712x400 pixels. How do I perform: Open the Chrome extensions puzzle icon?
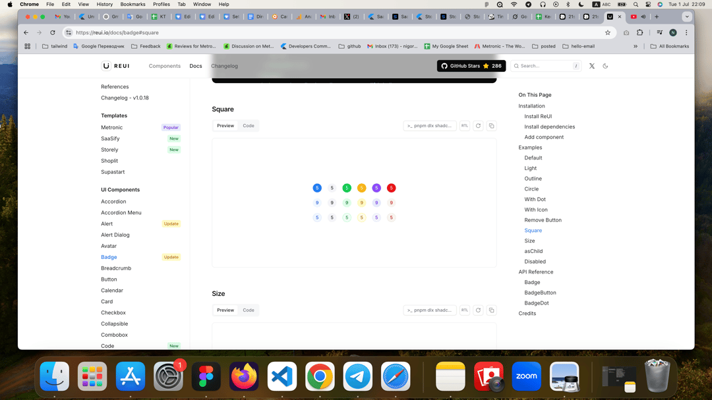639,33
